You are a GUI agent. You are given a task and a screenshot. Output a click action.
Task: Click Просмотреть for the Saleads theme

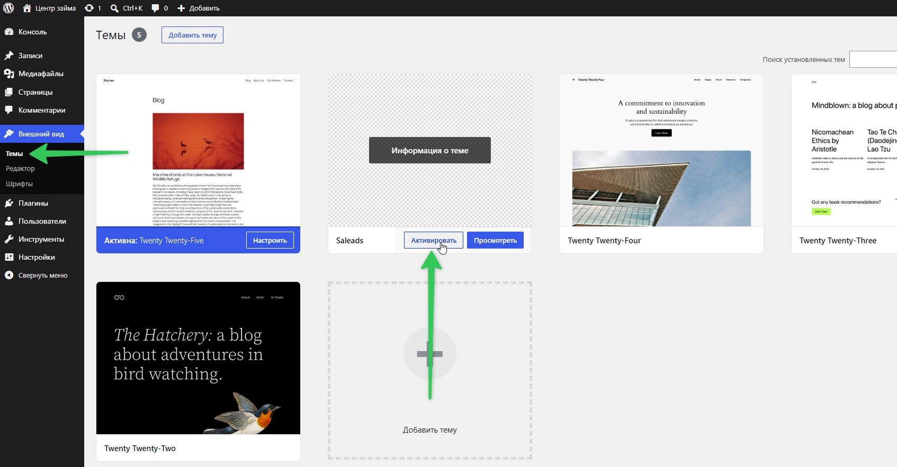495,240
